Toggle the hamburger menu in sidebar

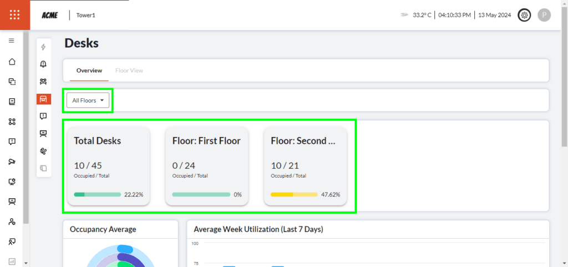(x=12, y=41)
